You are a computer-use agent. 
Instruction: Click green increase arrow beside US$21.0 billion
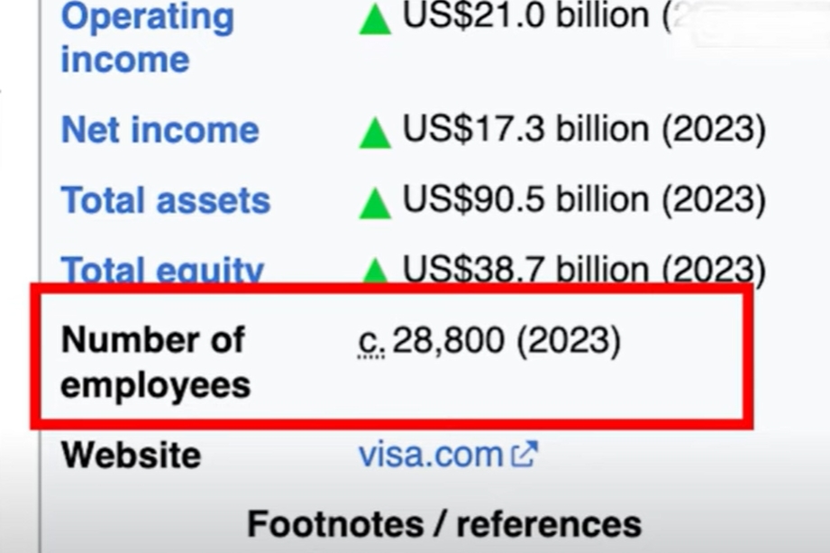(x=375, y=19)
